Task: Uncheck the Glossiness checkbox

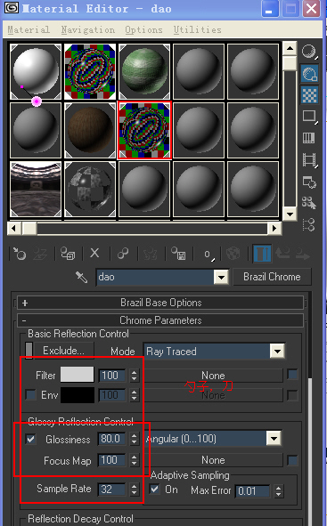Action: (30, 439)
